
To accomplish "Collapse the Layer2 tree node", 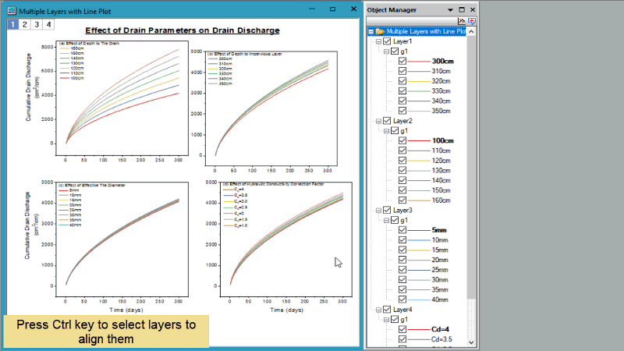I will 378,121.
